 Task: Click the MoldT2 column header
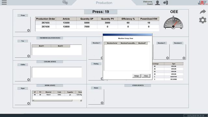point(60,46)
